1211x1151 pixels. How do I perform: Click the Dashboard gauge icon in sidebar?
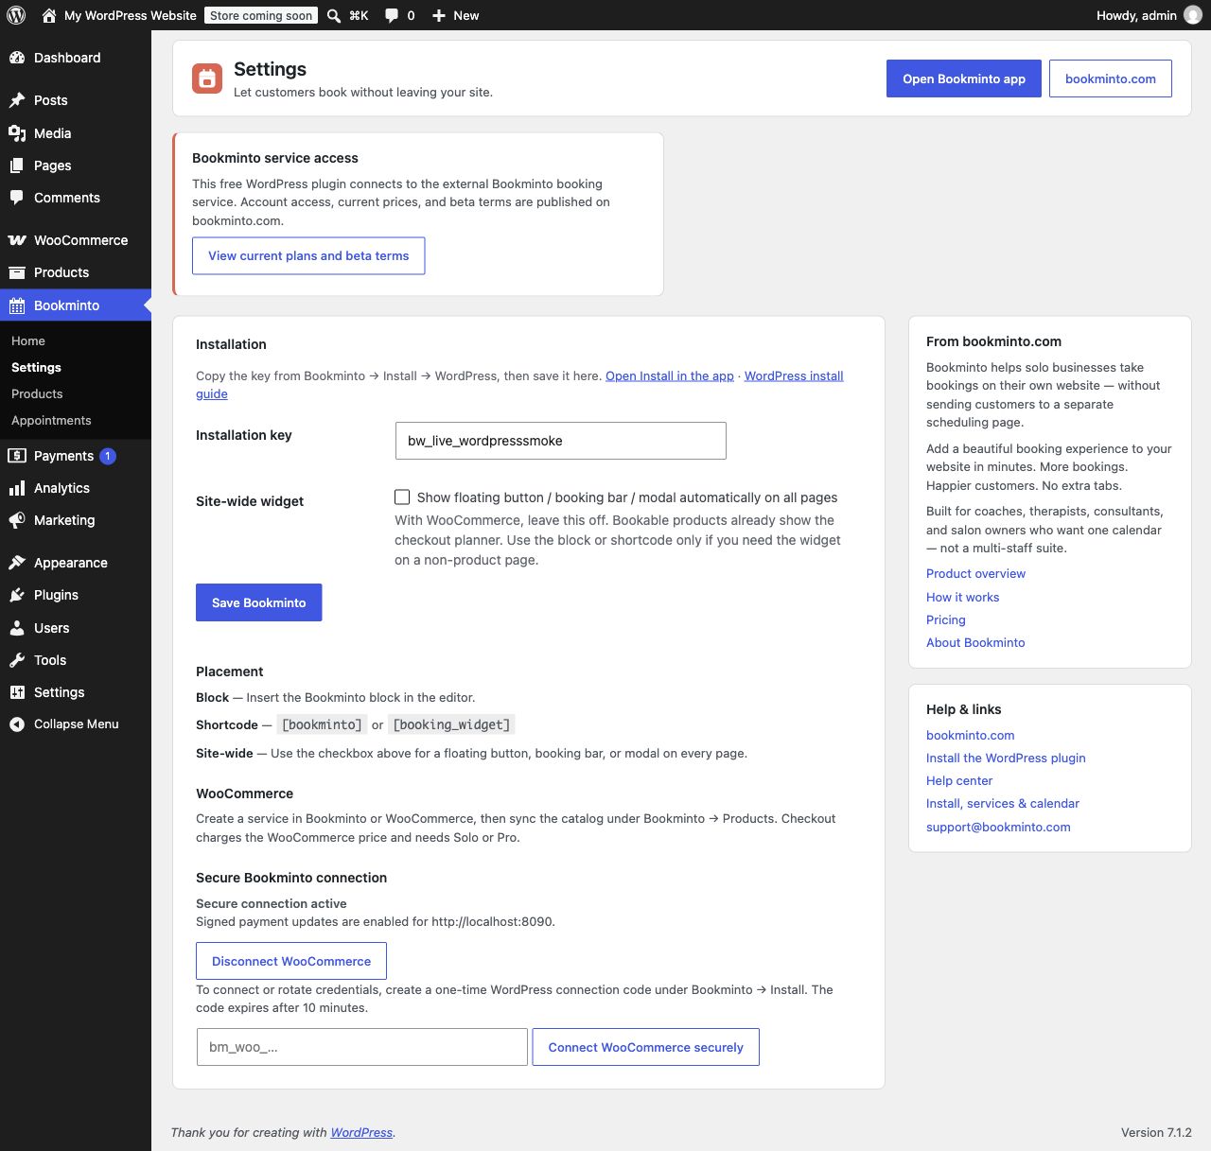(17, 58)
